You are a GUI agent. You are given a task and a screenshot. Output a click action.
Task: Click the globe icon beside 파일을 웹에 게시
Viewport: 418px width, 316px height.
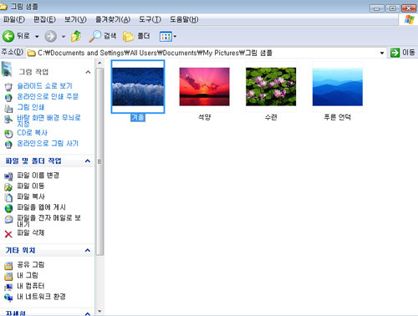tap(8, 208)
